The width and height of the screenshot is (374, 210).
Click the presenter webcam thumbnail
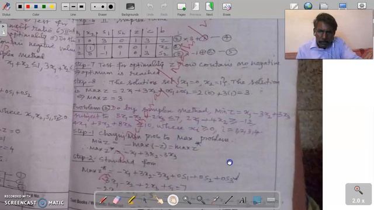click(x=329, y=34)
